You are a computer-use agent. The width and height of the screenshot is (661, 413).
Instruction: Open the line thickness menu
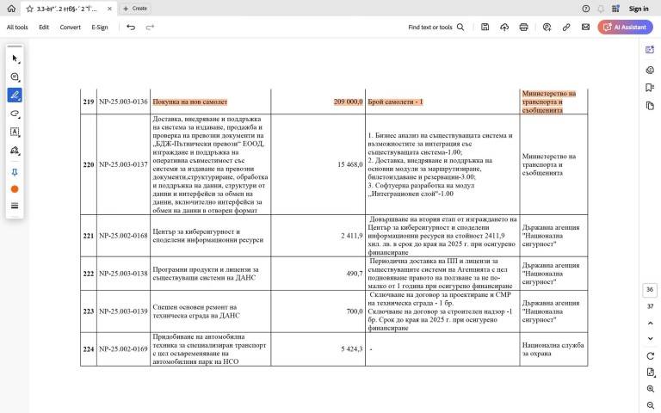(x=15, y=206)
